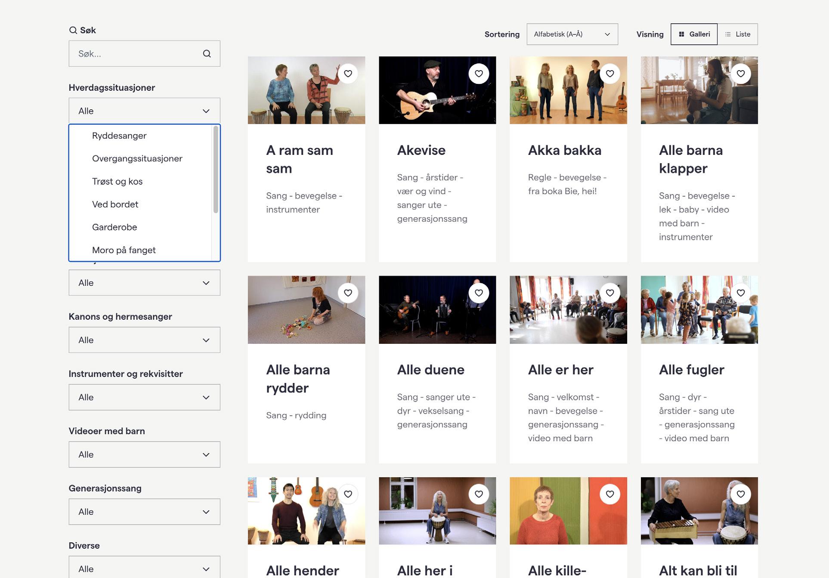
Task: Click heart on Alle barna rydder
Action: 348,293
